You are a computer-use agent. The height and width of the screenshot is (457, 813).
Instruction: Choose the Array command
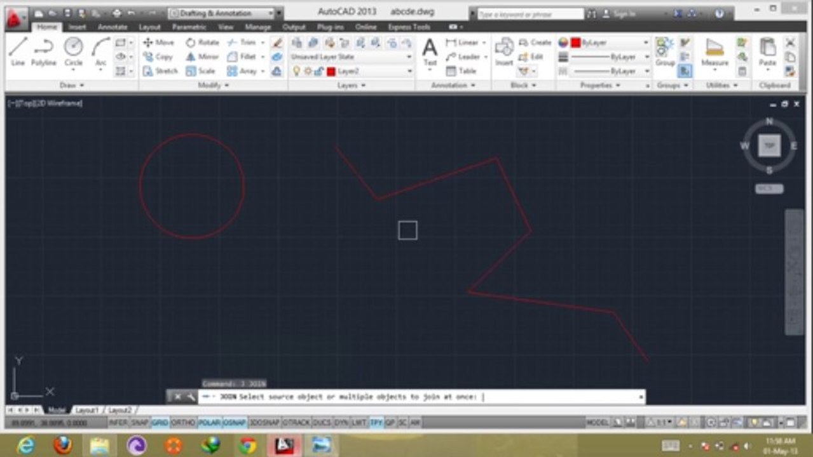click(x=242, y=71)
